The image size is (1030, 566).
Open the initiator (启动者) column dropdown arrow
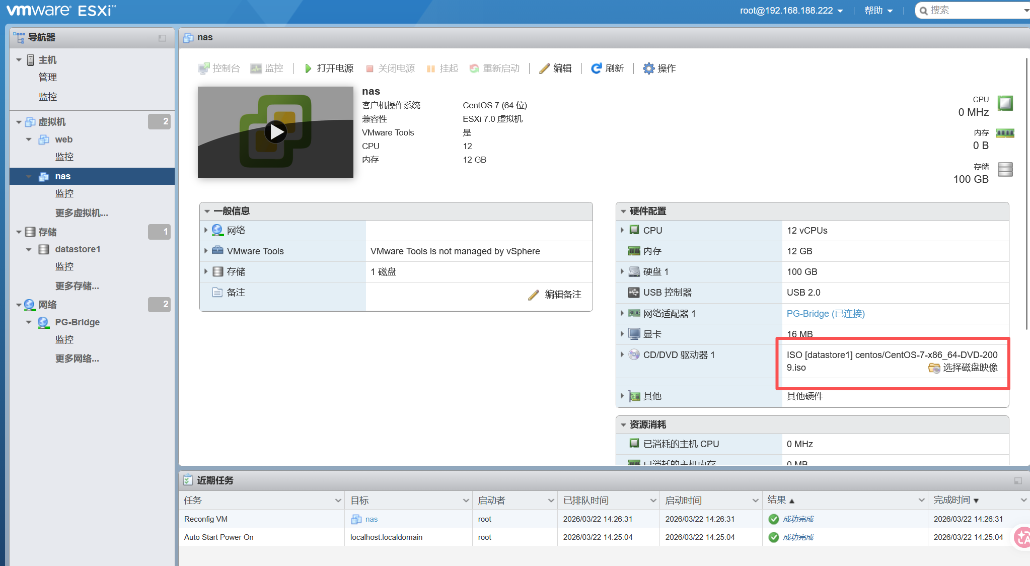(551, 501)
